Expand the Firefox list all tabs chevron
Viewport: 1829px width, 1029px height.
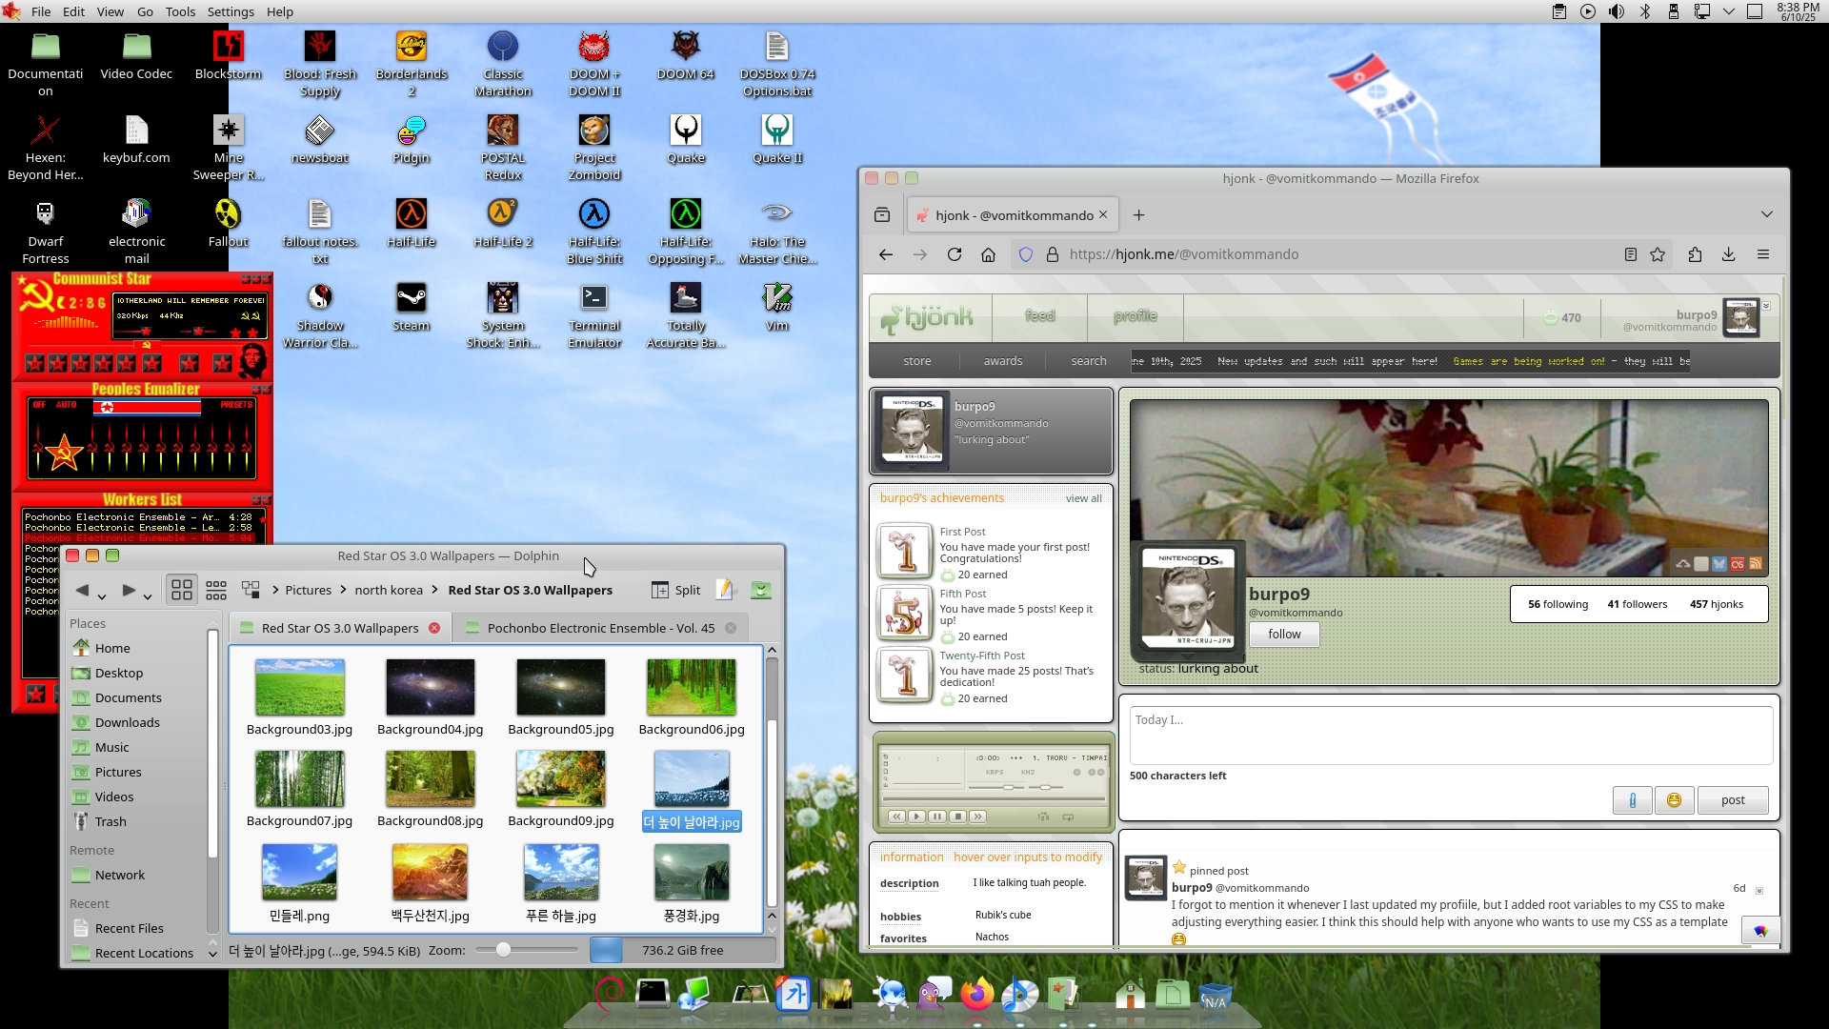(1767, 214)
